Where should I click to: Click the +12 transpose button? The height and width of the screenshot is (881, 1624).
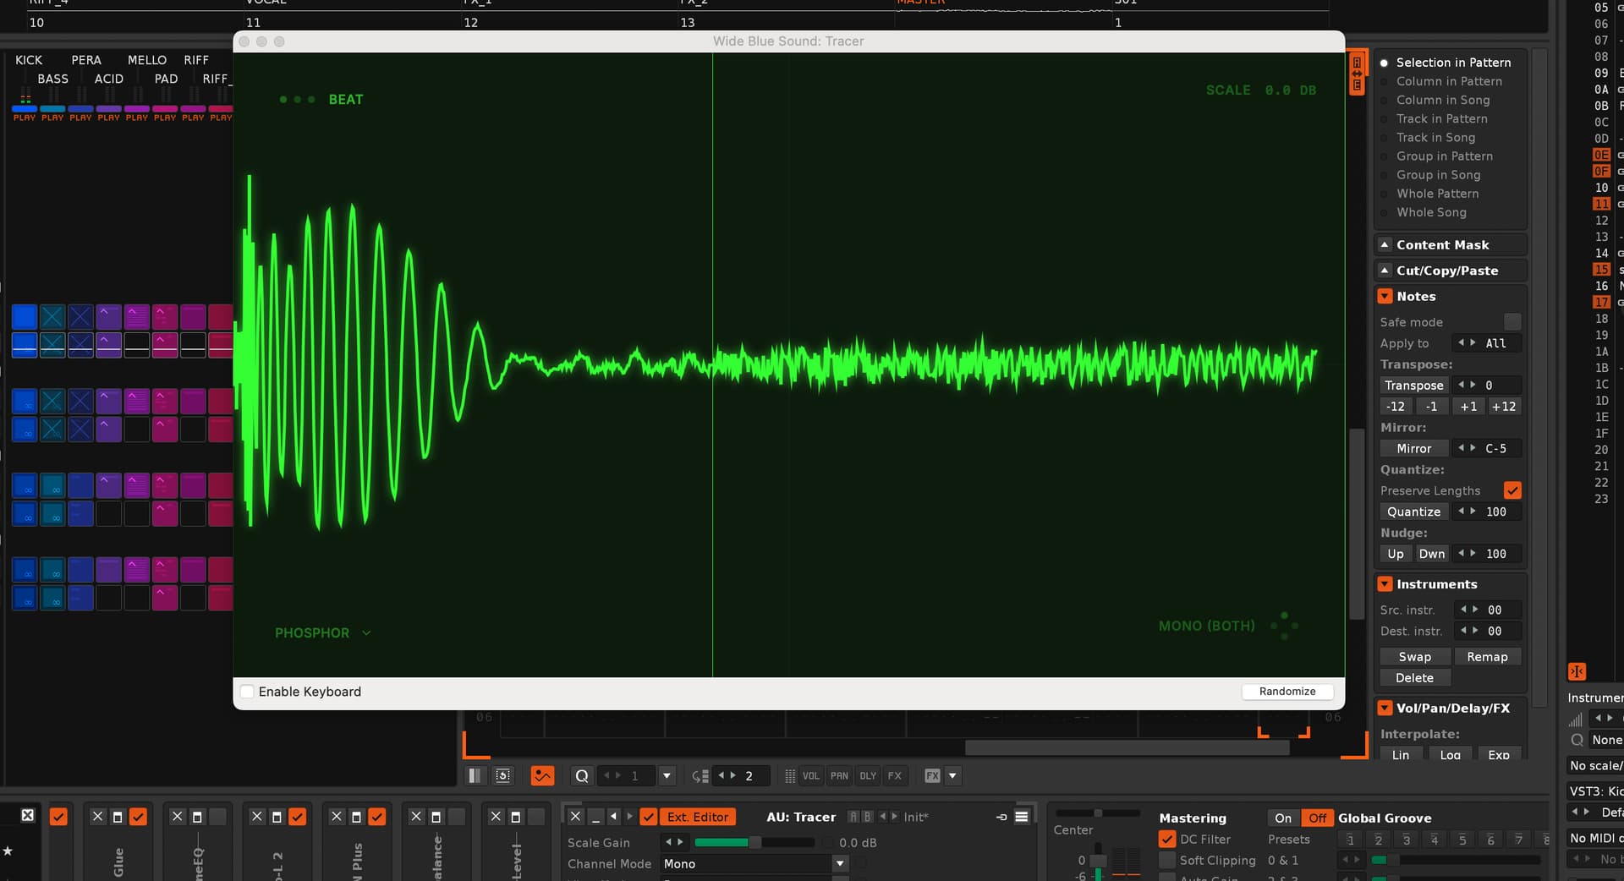click(1503, 407)
